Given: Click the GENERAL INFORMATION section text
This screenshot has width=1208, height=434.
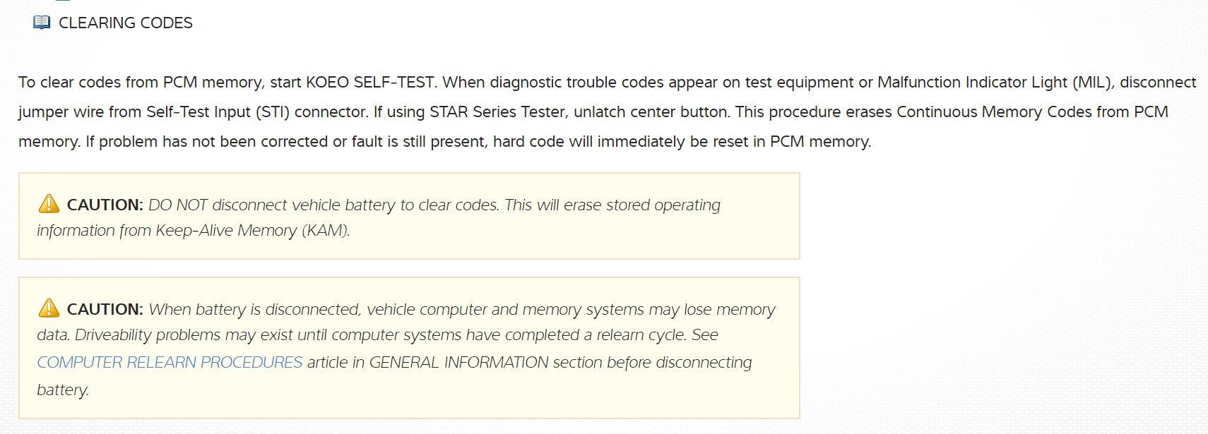Looking at the screenshot, I should point(458,363).
